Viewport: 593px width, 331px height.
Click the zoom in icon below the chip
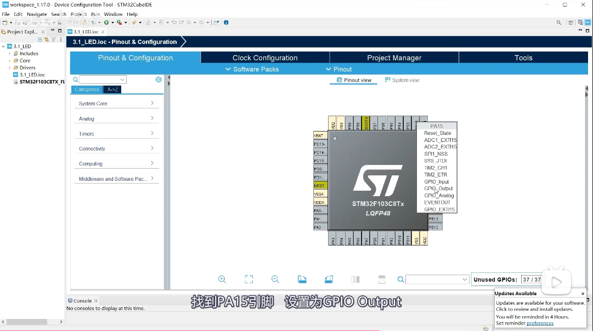click(x=222, y=279)
